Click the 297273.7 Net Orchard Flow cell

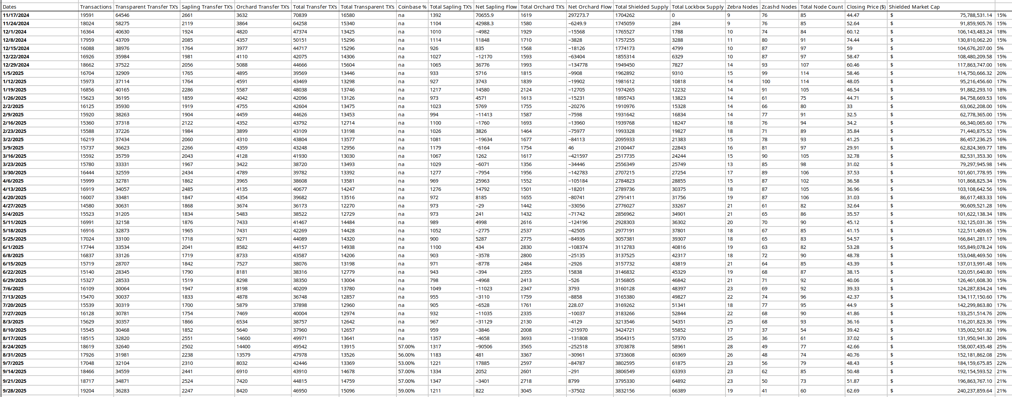(578, 15)
